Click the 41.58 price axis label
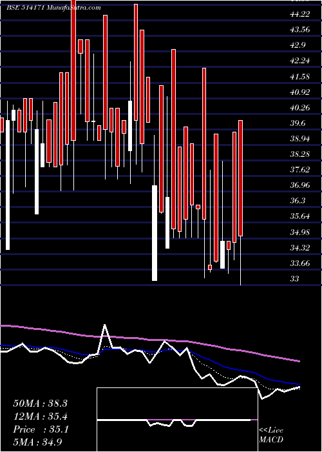 pyautogui.click(x=301, y=76)
